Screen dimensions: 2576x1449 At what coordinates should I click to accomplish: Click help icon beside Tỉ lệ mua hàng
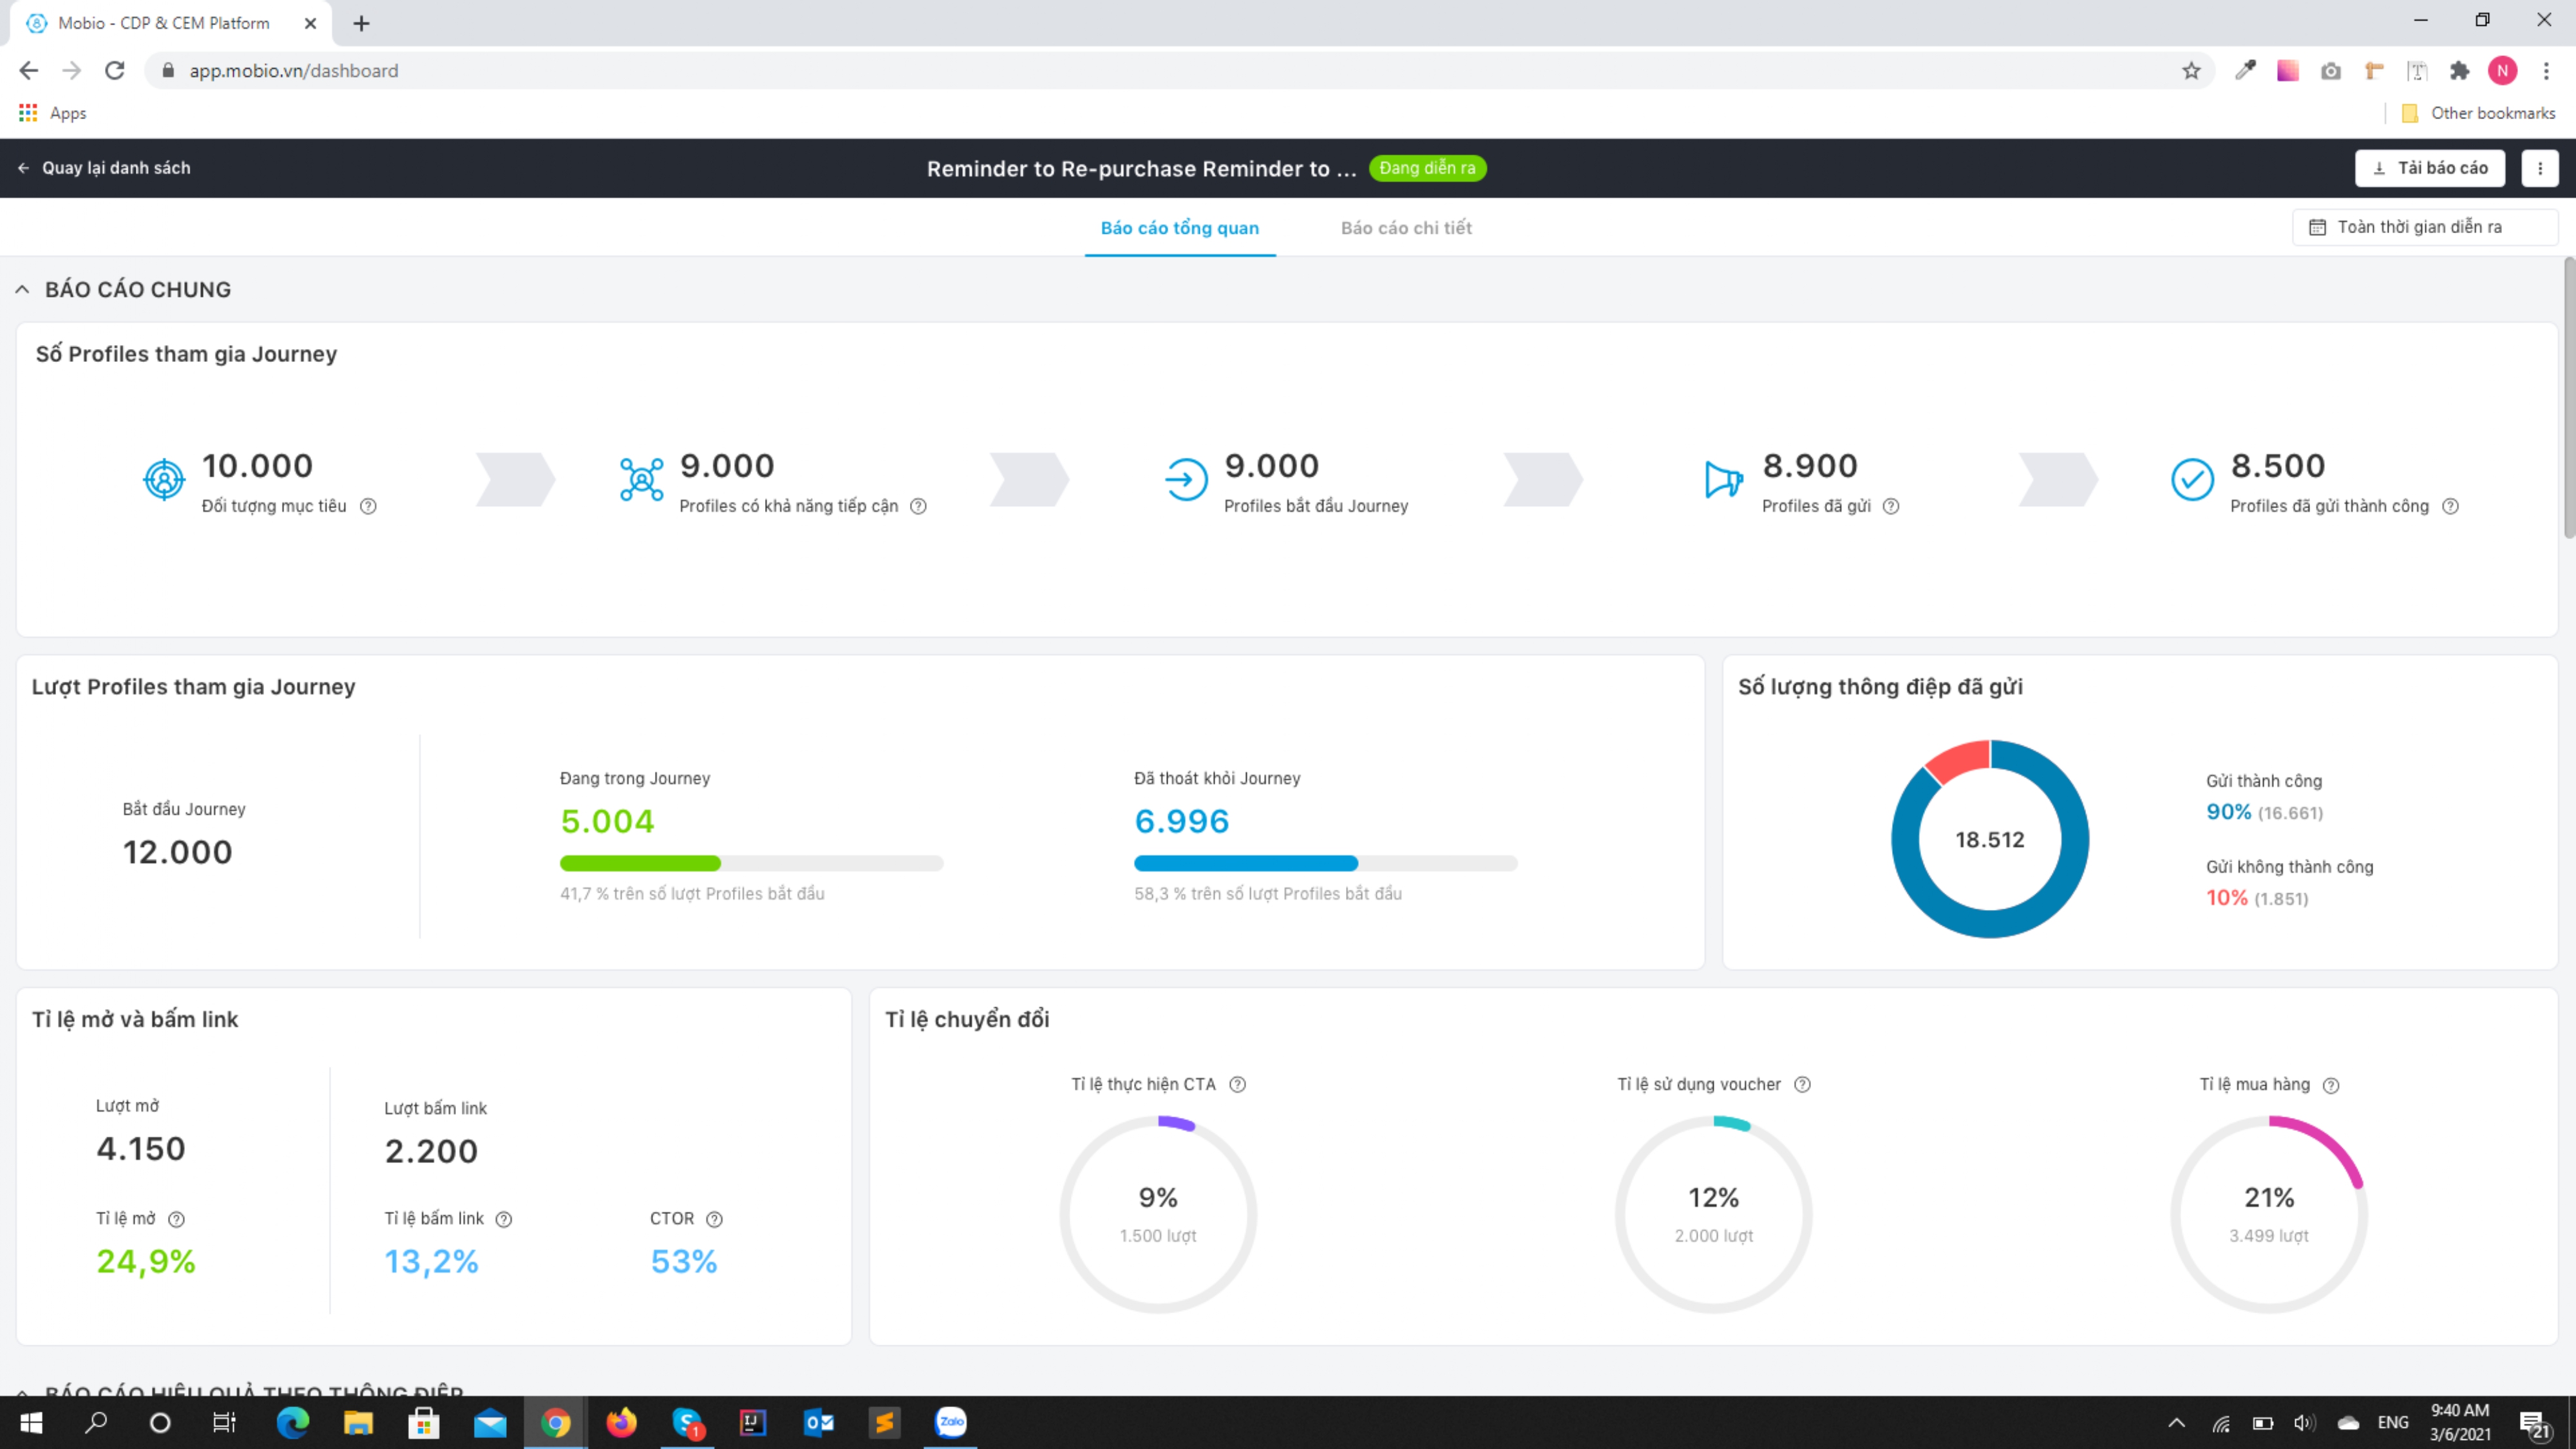click(2331, 1086)
